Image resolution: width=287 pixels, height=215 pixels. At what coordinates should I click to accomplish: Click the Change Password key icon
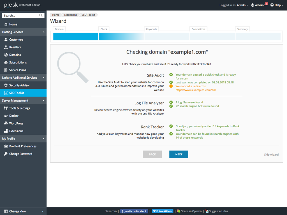pos(6,154)
